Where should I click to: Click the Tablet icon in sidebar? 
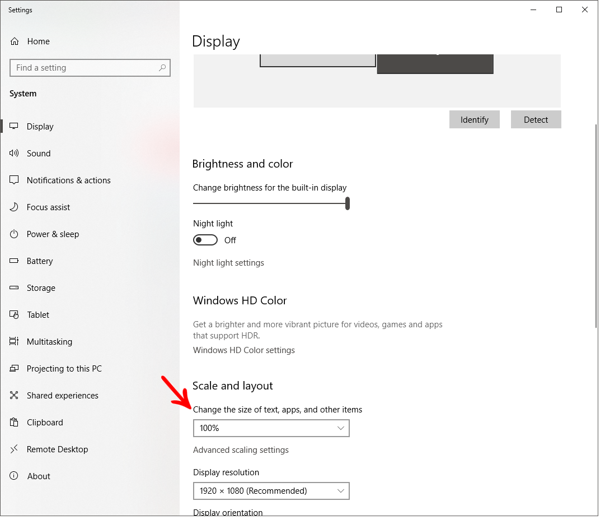[x=14, y=315]
